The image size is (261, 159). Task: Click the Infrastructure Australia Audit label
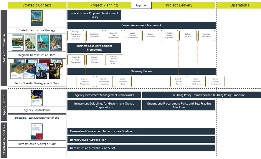pos(37,144)
